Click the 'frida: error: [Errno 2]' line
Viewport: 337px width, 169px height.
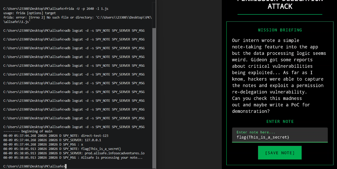click(77, 20)
